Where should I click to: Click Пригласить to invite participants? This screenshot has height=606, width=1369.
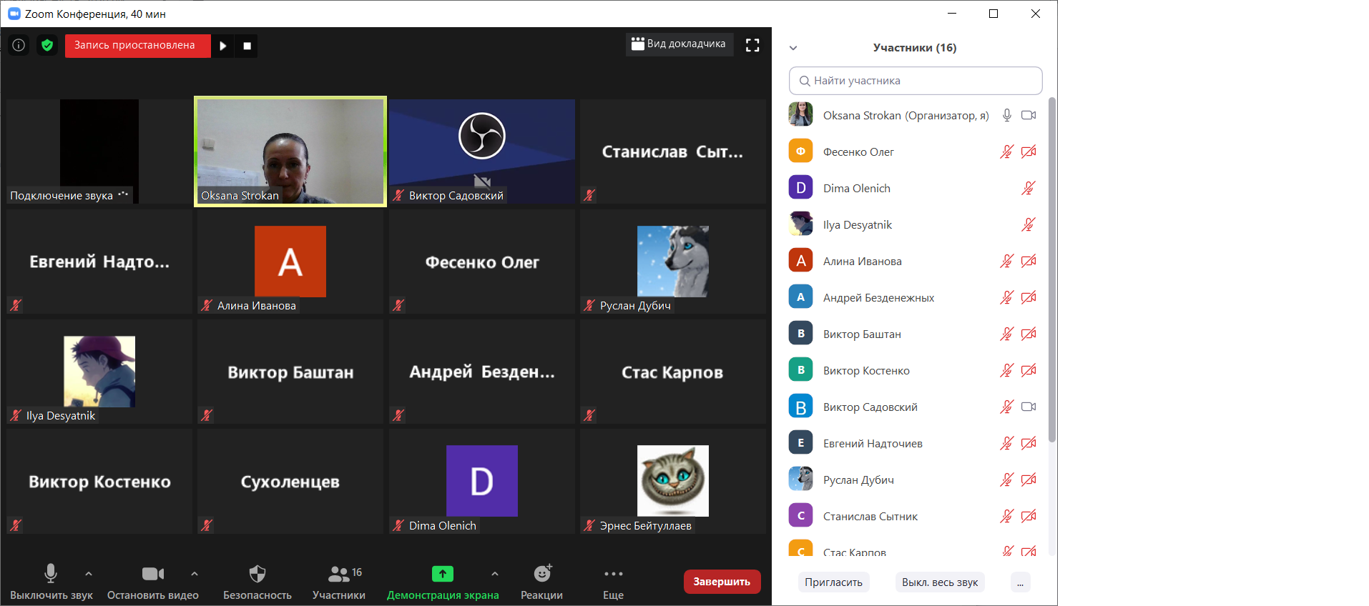[x=833, y=582]
